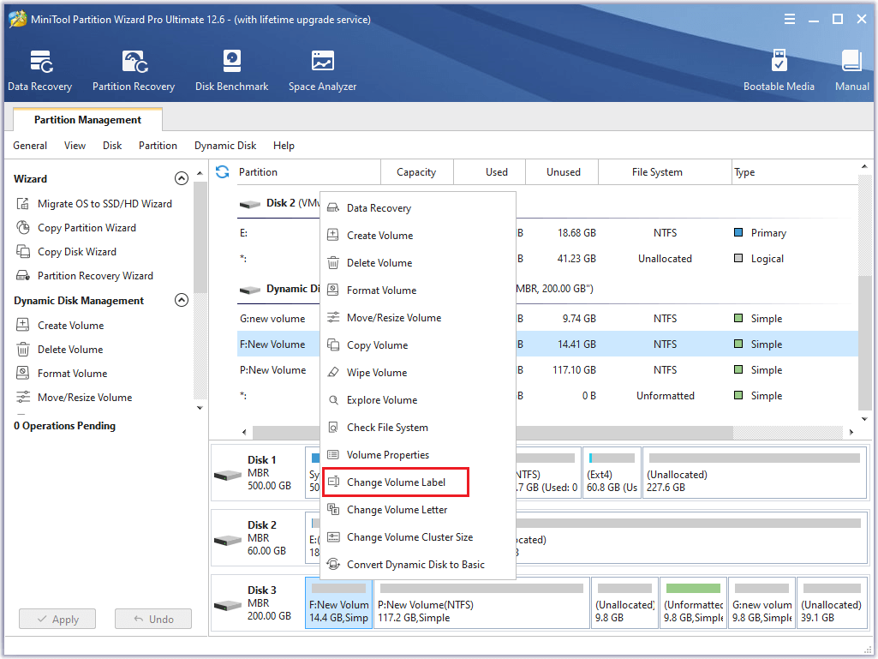Open the Disk menu
878x659 pixels.
112,146
